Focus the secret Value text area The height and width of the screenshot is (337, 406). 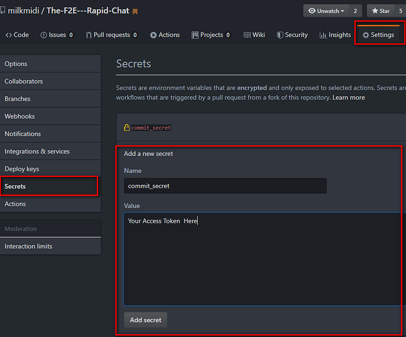pos(265,259)
